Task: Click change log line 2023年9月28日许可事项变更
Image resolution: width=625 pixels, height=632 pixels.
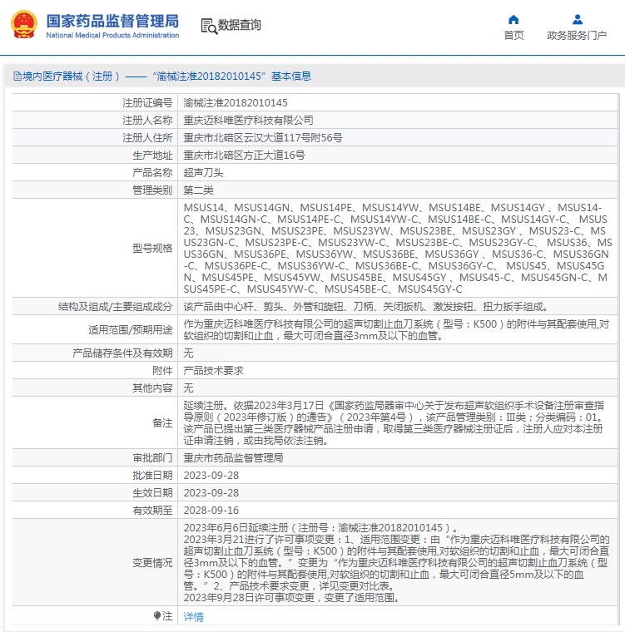Action: (292, 597)
